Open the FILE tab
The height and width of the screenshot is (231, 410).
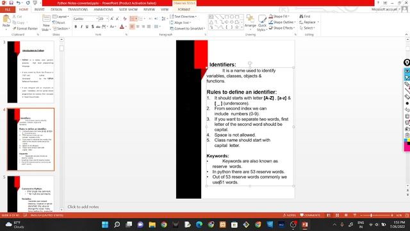[x=8, y=10]
